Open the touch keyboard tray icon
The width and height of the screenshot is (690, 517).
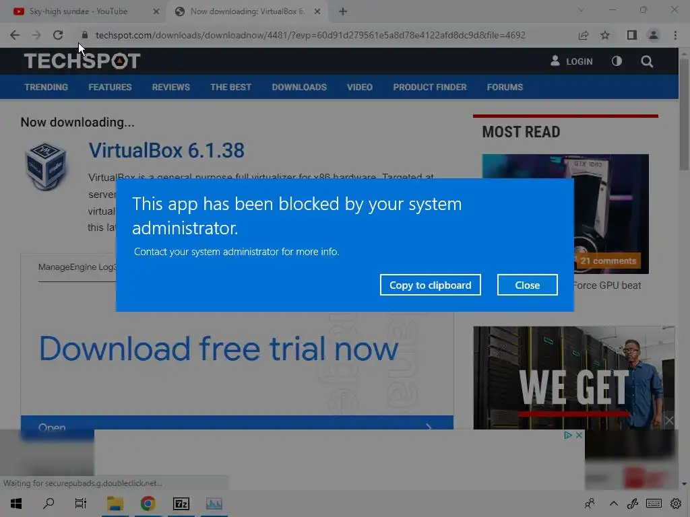[x=654, y=504]
